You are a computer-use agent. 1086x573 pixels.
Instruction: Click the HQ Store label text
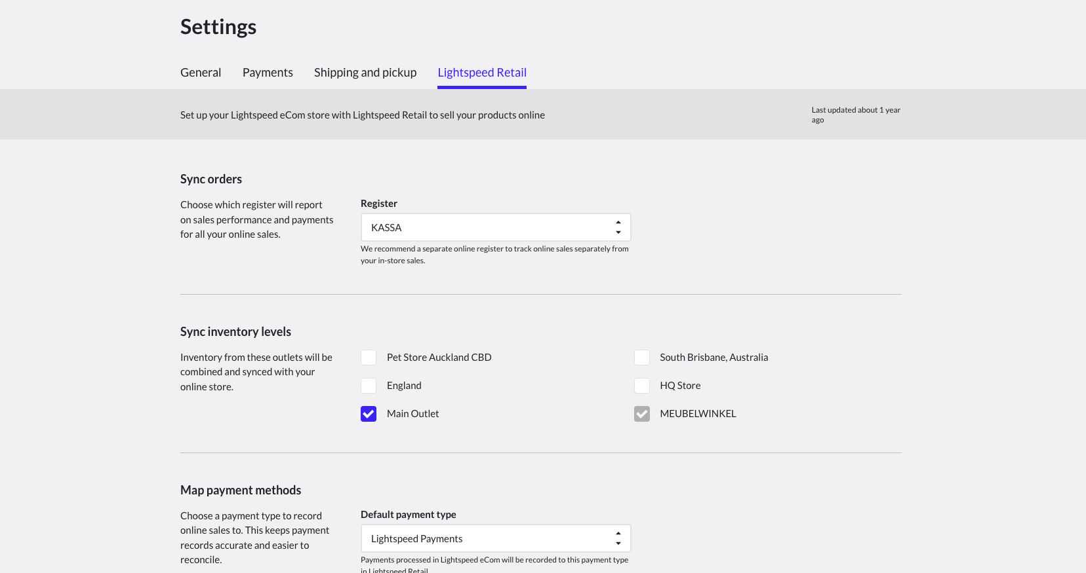pos(680,386)
